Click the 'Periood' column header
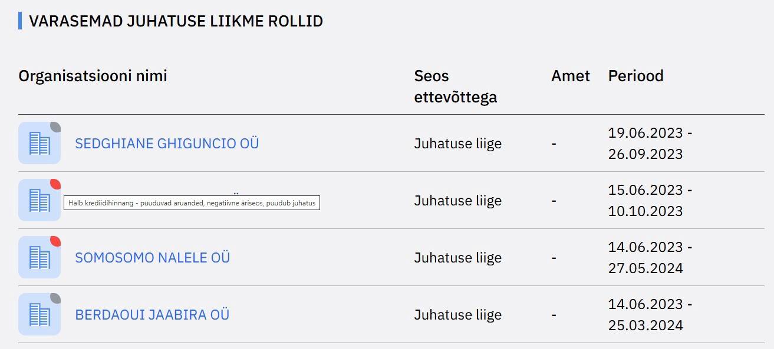Screen dimensions: 774x349 [635, 76]
